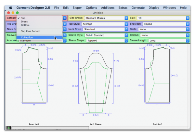Click the Untitled window title
This screenshot has height=135, width=195.
click(98, 13)
